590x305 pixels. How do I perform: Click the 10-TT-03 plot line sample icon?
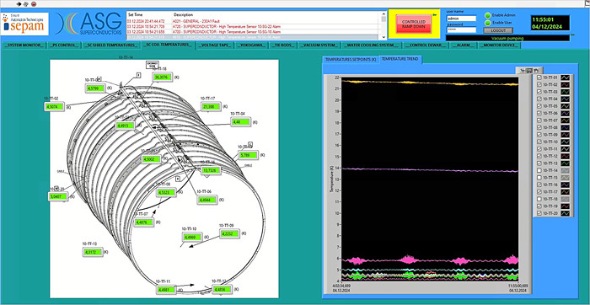[566, 91]
